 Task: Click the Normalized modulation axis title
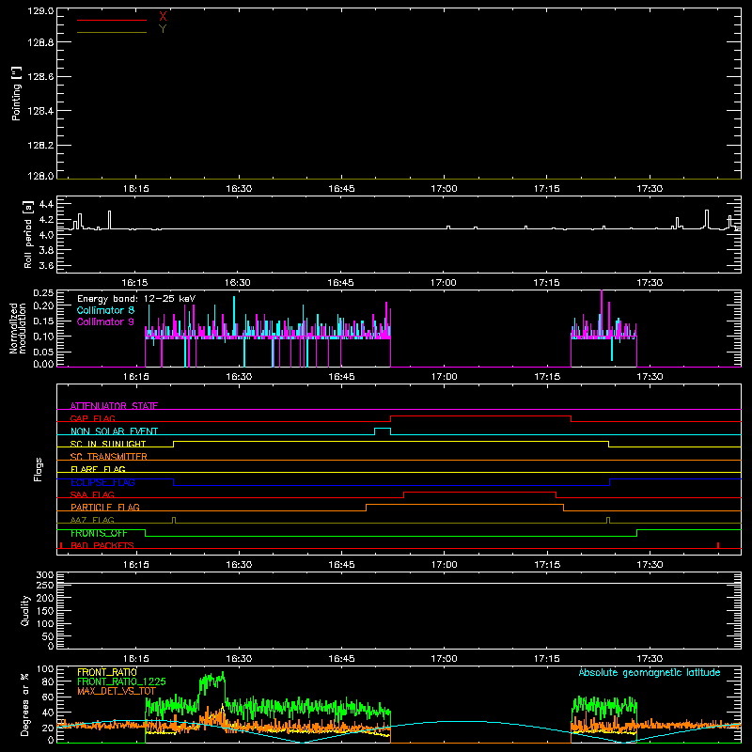(x=18, y=328)
